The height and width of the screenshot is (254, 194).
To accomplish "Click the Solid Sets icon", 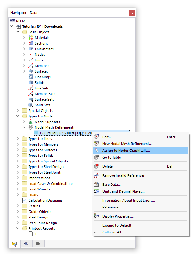I will pos(31,105).
